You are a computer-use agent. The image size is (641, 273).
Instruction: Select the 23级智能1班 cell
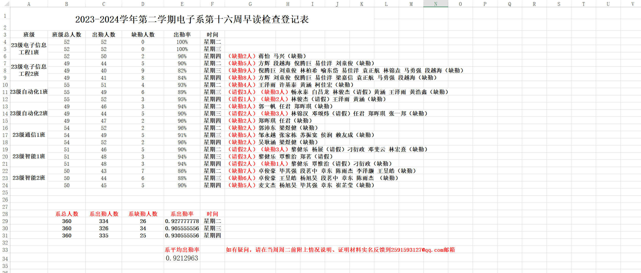click(29, 156)
